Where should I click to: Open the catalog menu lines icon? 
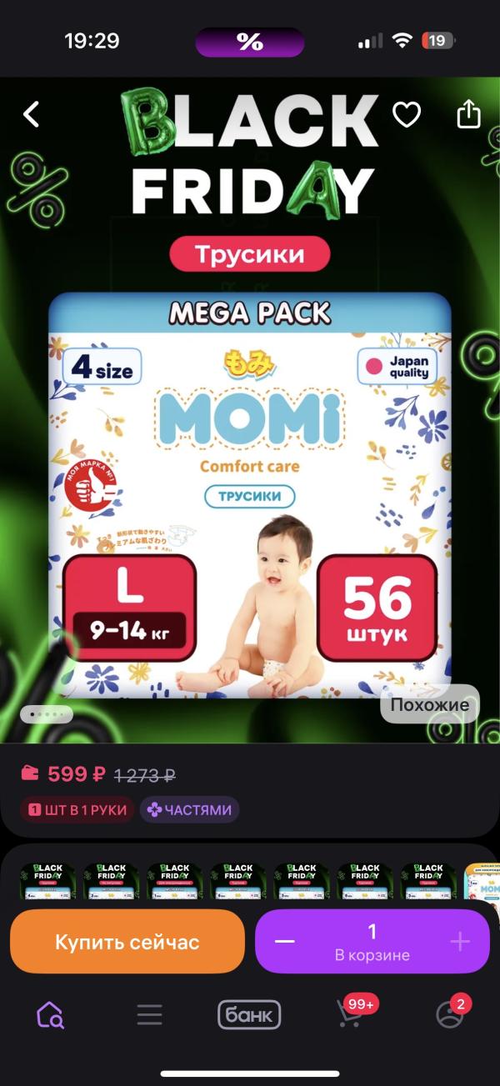tap(150, 1014)
